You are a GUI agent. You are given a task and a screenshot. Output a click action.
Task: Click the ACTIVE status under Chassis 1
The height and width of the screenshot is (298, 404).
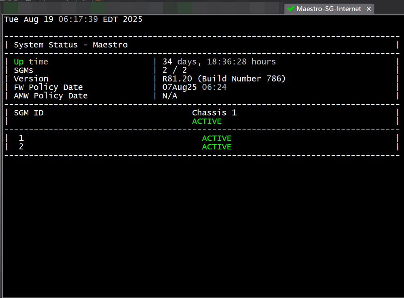pyautogui.click(x=207, y=121)
